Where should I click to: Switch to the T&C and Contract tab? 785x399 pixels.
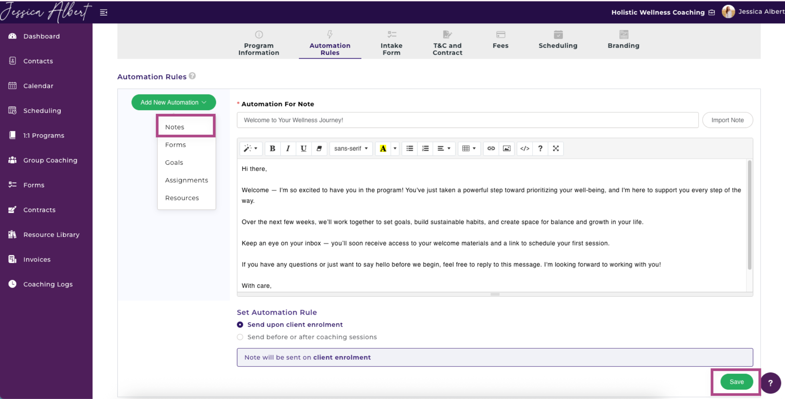click(447, 43)
